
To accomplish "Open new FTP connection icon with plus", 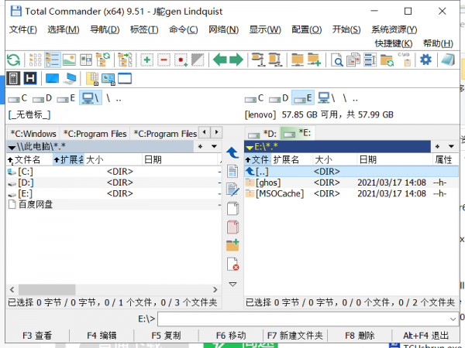I will tap(314, 60).
